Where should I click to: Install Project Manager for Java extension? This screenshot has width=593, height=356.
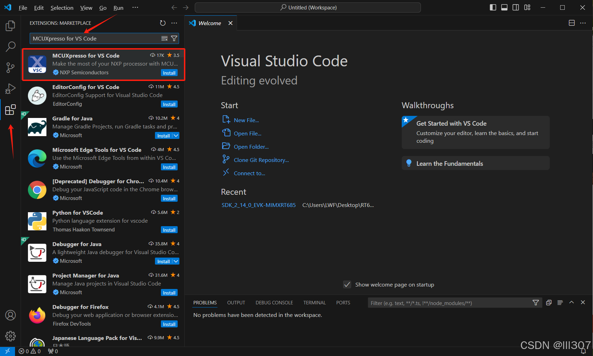click(x=169, y=293)
